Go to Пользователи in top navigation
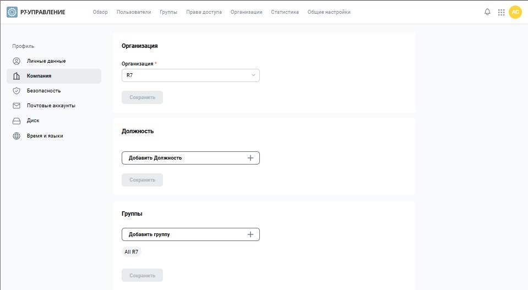 (x=134, y=12)
